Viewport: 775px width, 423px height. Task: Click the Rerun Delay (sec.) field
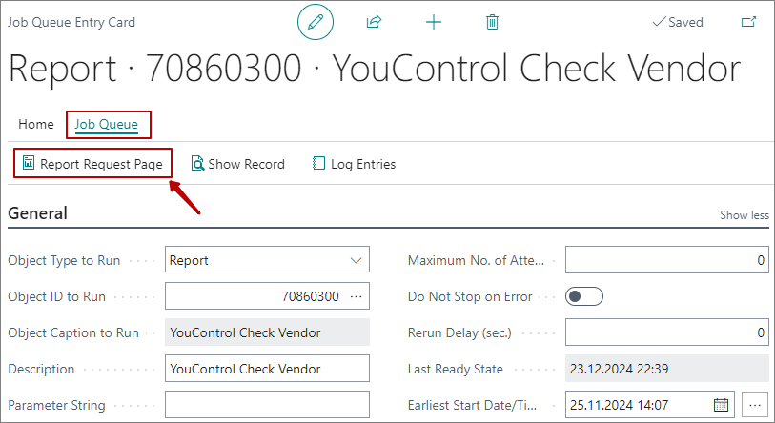pos(666,332)
